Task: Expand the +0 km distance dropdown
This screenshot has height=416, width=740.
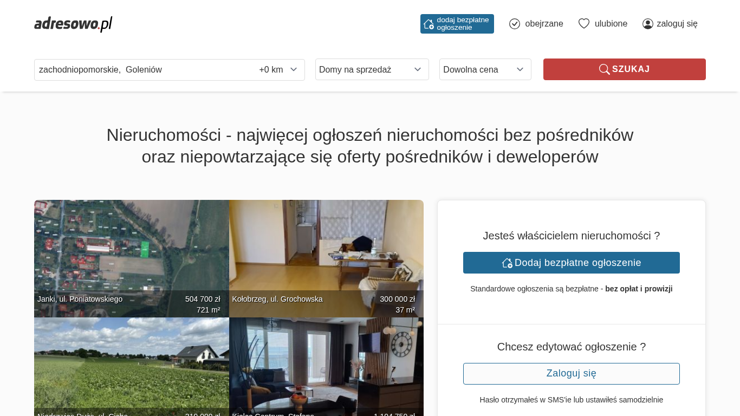Action: 278,69
